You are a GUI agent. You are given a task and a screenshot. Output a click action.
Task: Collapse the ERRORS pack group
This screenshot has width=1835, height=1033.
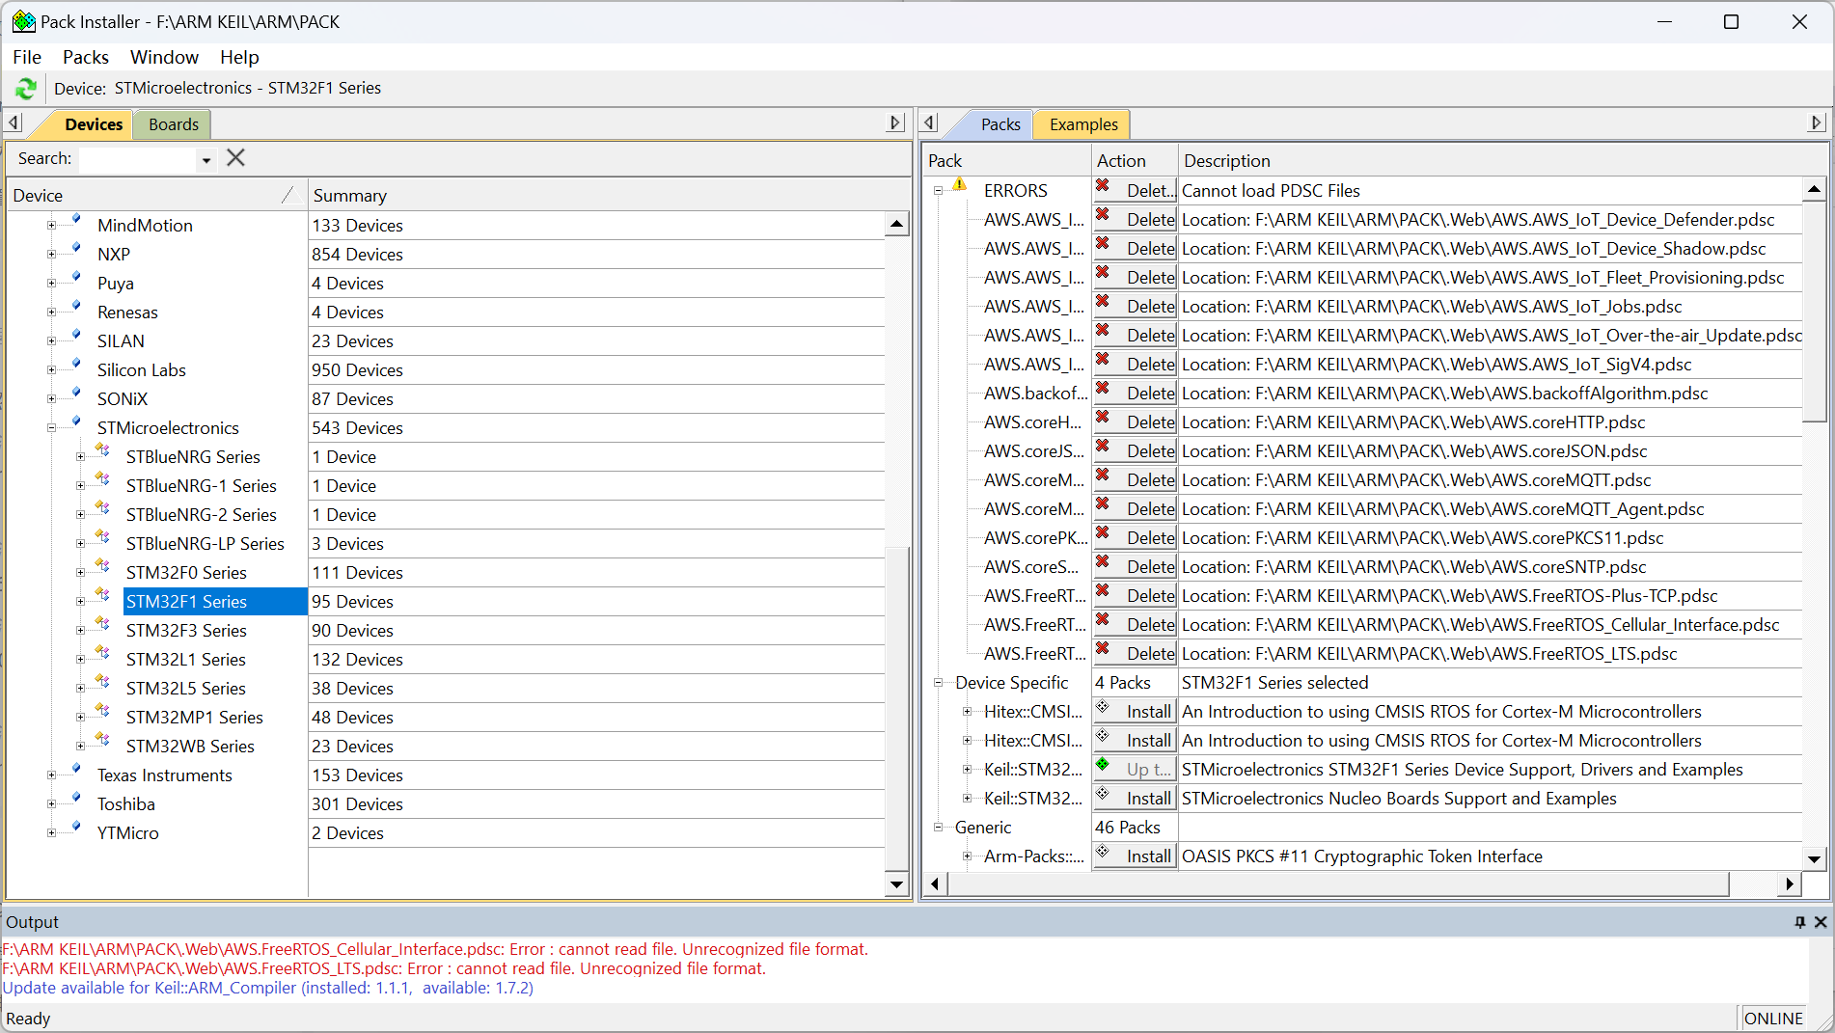coord(938,191)
